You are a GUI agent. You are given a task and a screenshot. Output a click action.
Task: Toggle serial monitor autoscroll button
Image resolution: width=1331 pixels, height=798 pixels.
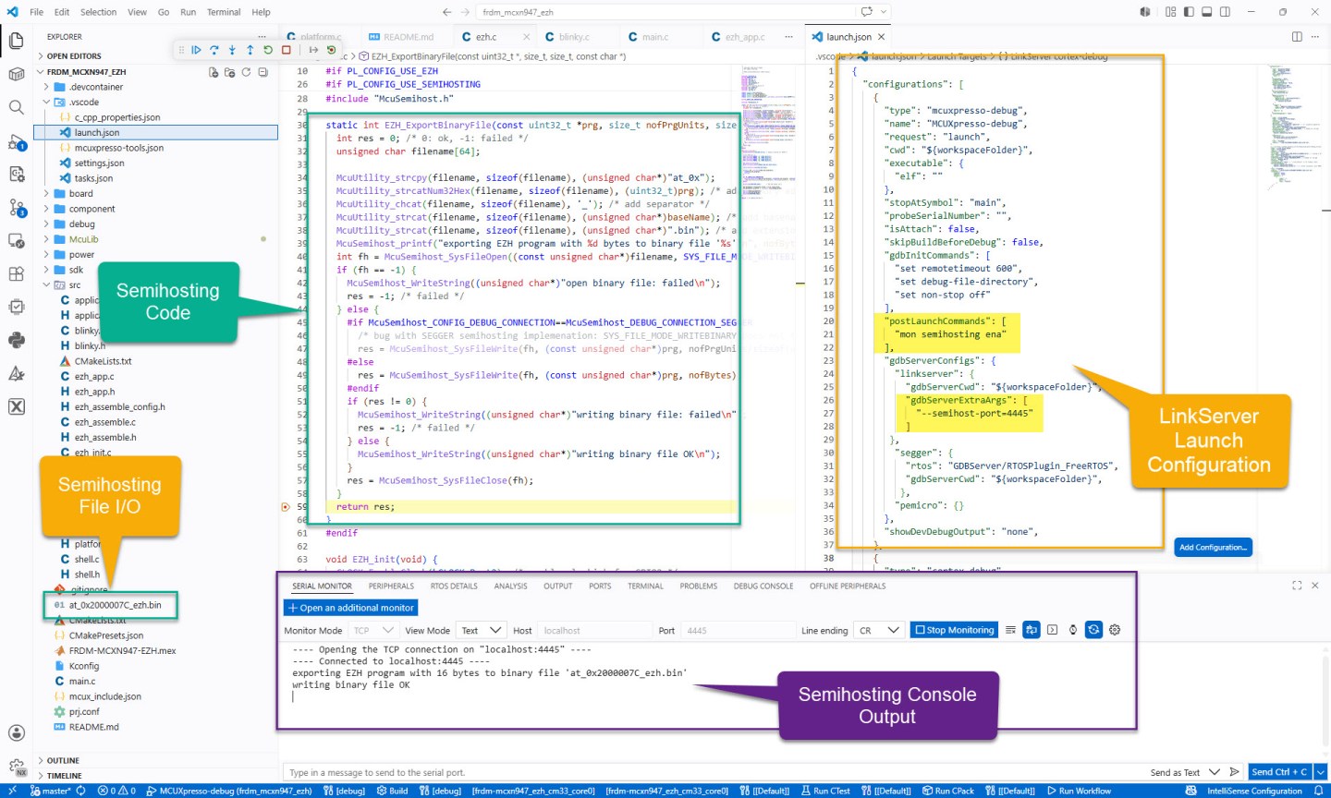(1032, 630)
